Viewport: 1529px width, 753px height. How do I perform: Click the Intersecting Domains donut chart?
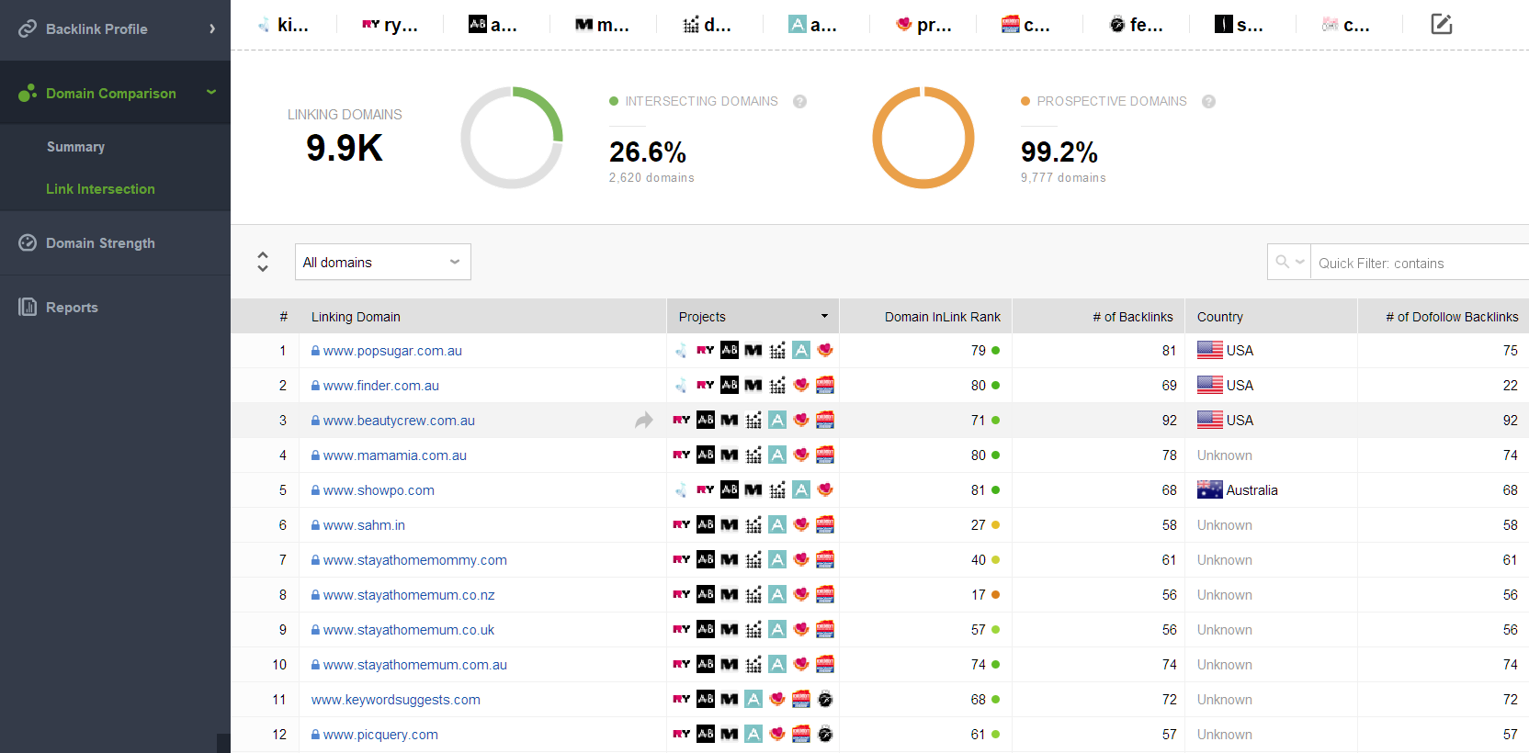point(512,138)
